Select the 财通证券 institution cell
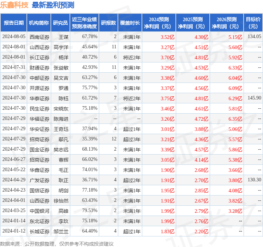 click(40, 68)
